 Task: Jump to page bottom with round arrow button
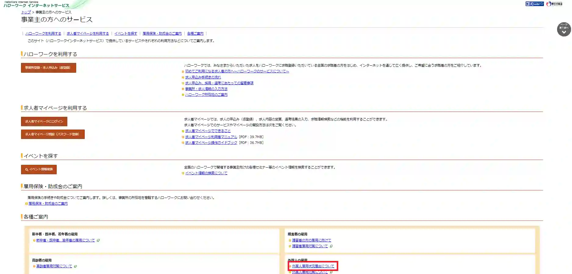point(564,29)
